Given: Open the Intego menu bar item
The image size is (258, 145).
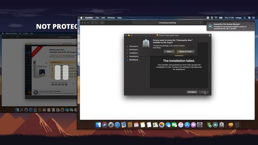Looking at the screenshot, I should tap(238, 18).
